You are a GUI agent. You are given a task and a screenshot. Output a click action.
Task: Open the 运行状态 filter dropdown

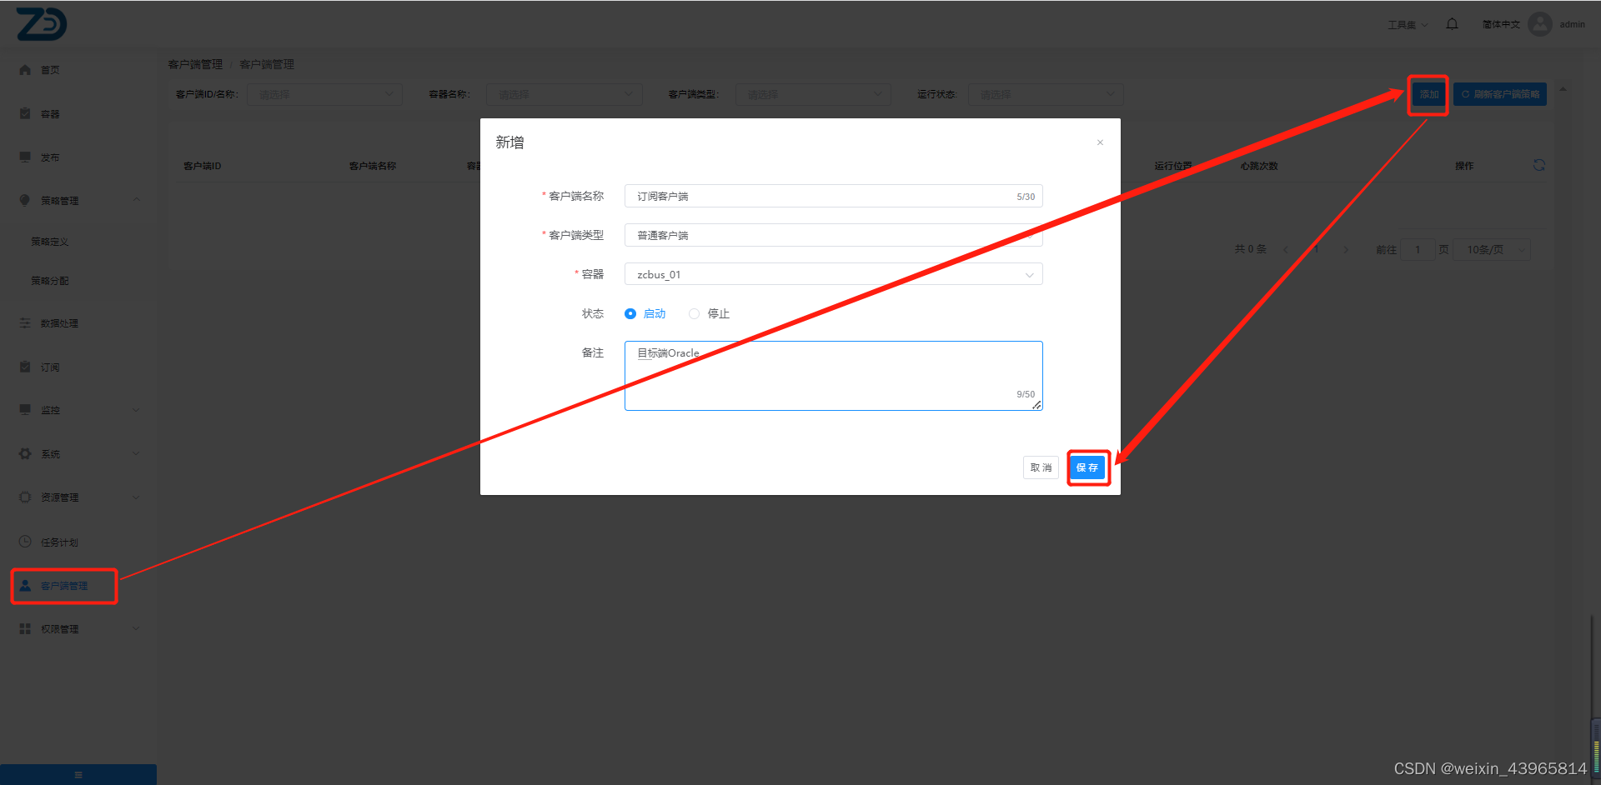(1046, 94)
